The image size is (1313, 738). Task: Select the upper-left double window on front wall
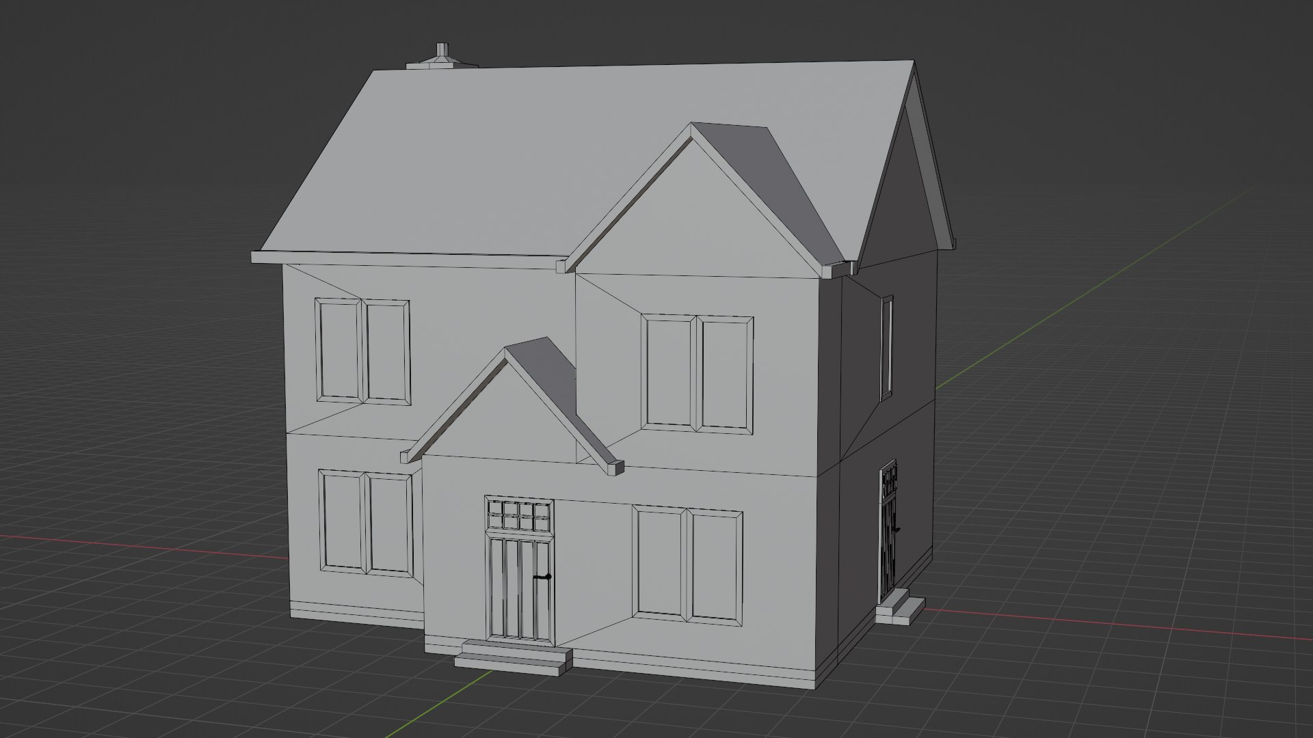(x=363, y=351)
